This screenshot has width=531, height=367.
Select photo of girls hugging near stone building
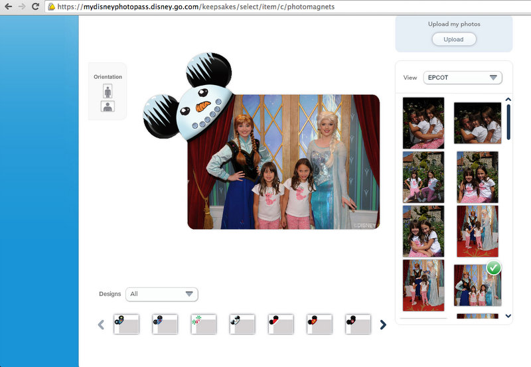click(423, 231)
